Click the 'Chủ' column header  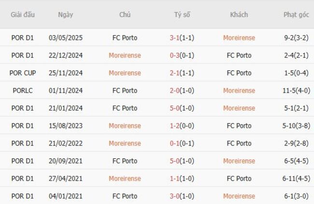(x=125, y=15)
